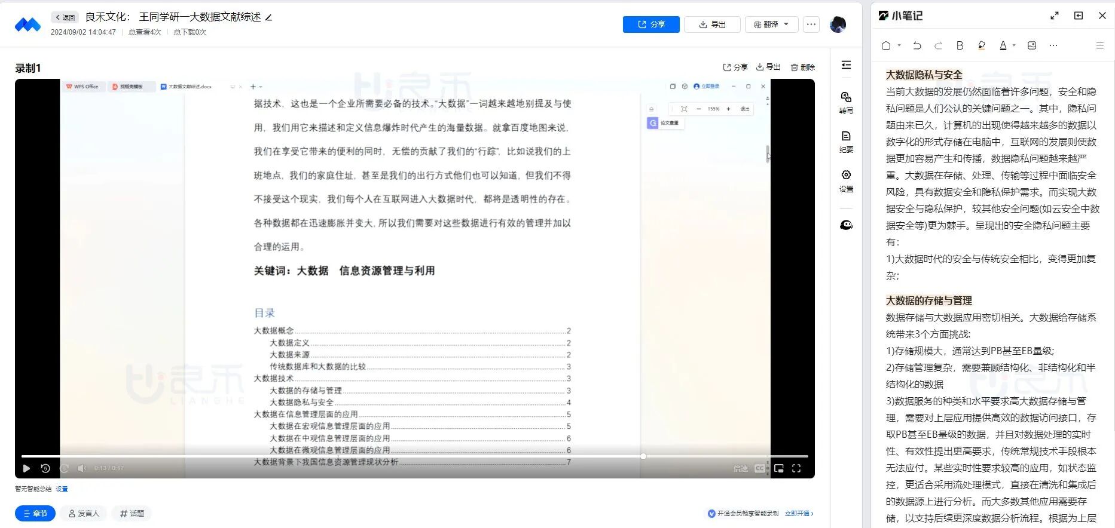Mute the video volume
Screen dimensions: 1115x528
[x=82, y=468]
